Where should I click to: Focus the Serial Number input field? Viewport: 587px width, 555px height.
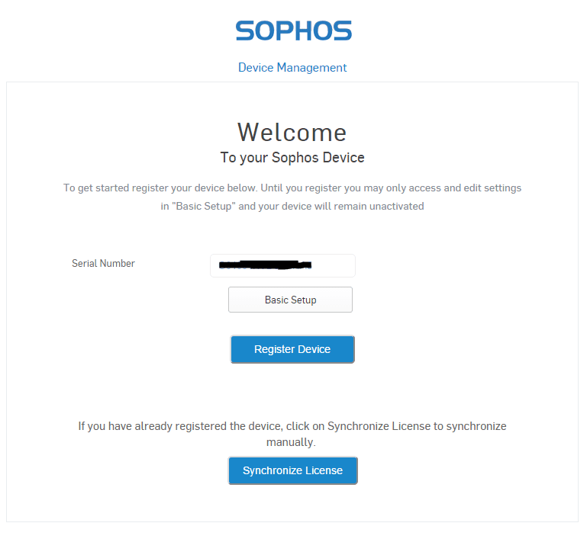(x=282, y=265)
